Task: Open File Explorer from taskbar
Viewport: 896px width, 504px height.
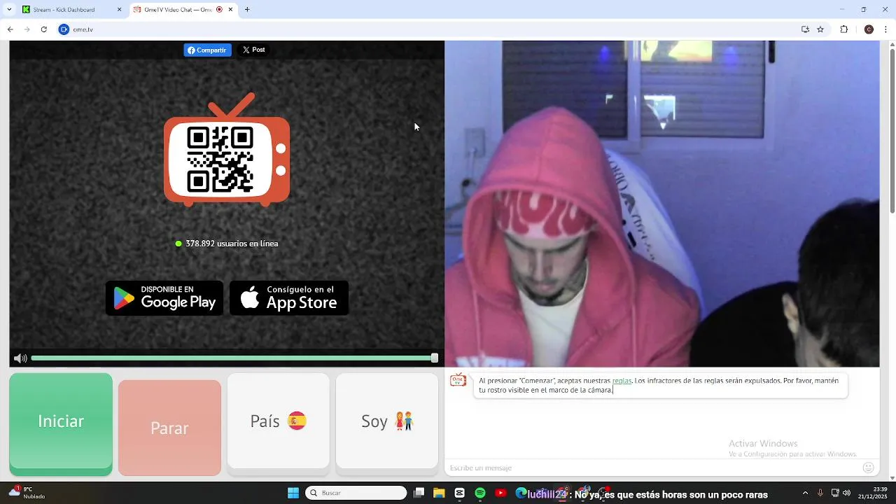Action: [x=439, y=493]
